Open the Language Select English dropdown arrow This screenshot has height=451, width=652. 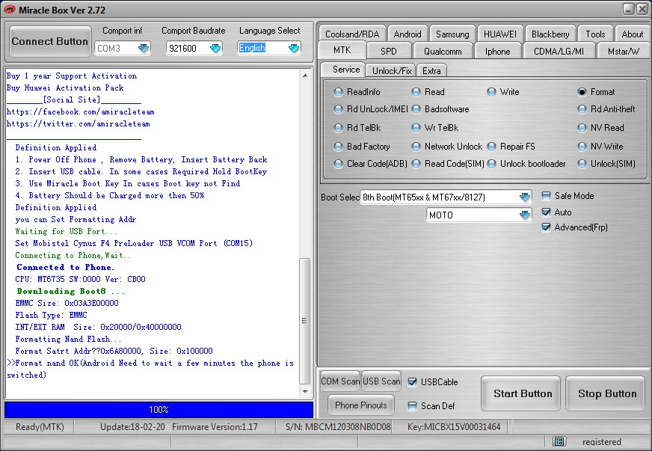[294, 49]
